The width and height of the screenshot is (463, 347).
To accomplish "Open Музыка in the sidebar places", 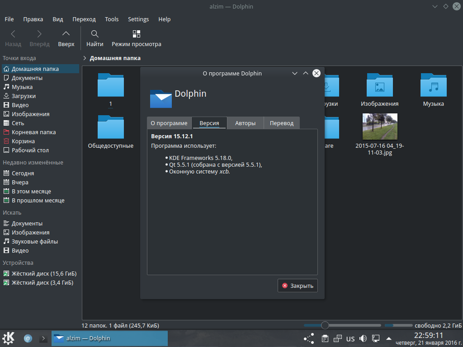I will (x=40, y=87).
